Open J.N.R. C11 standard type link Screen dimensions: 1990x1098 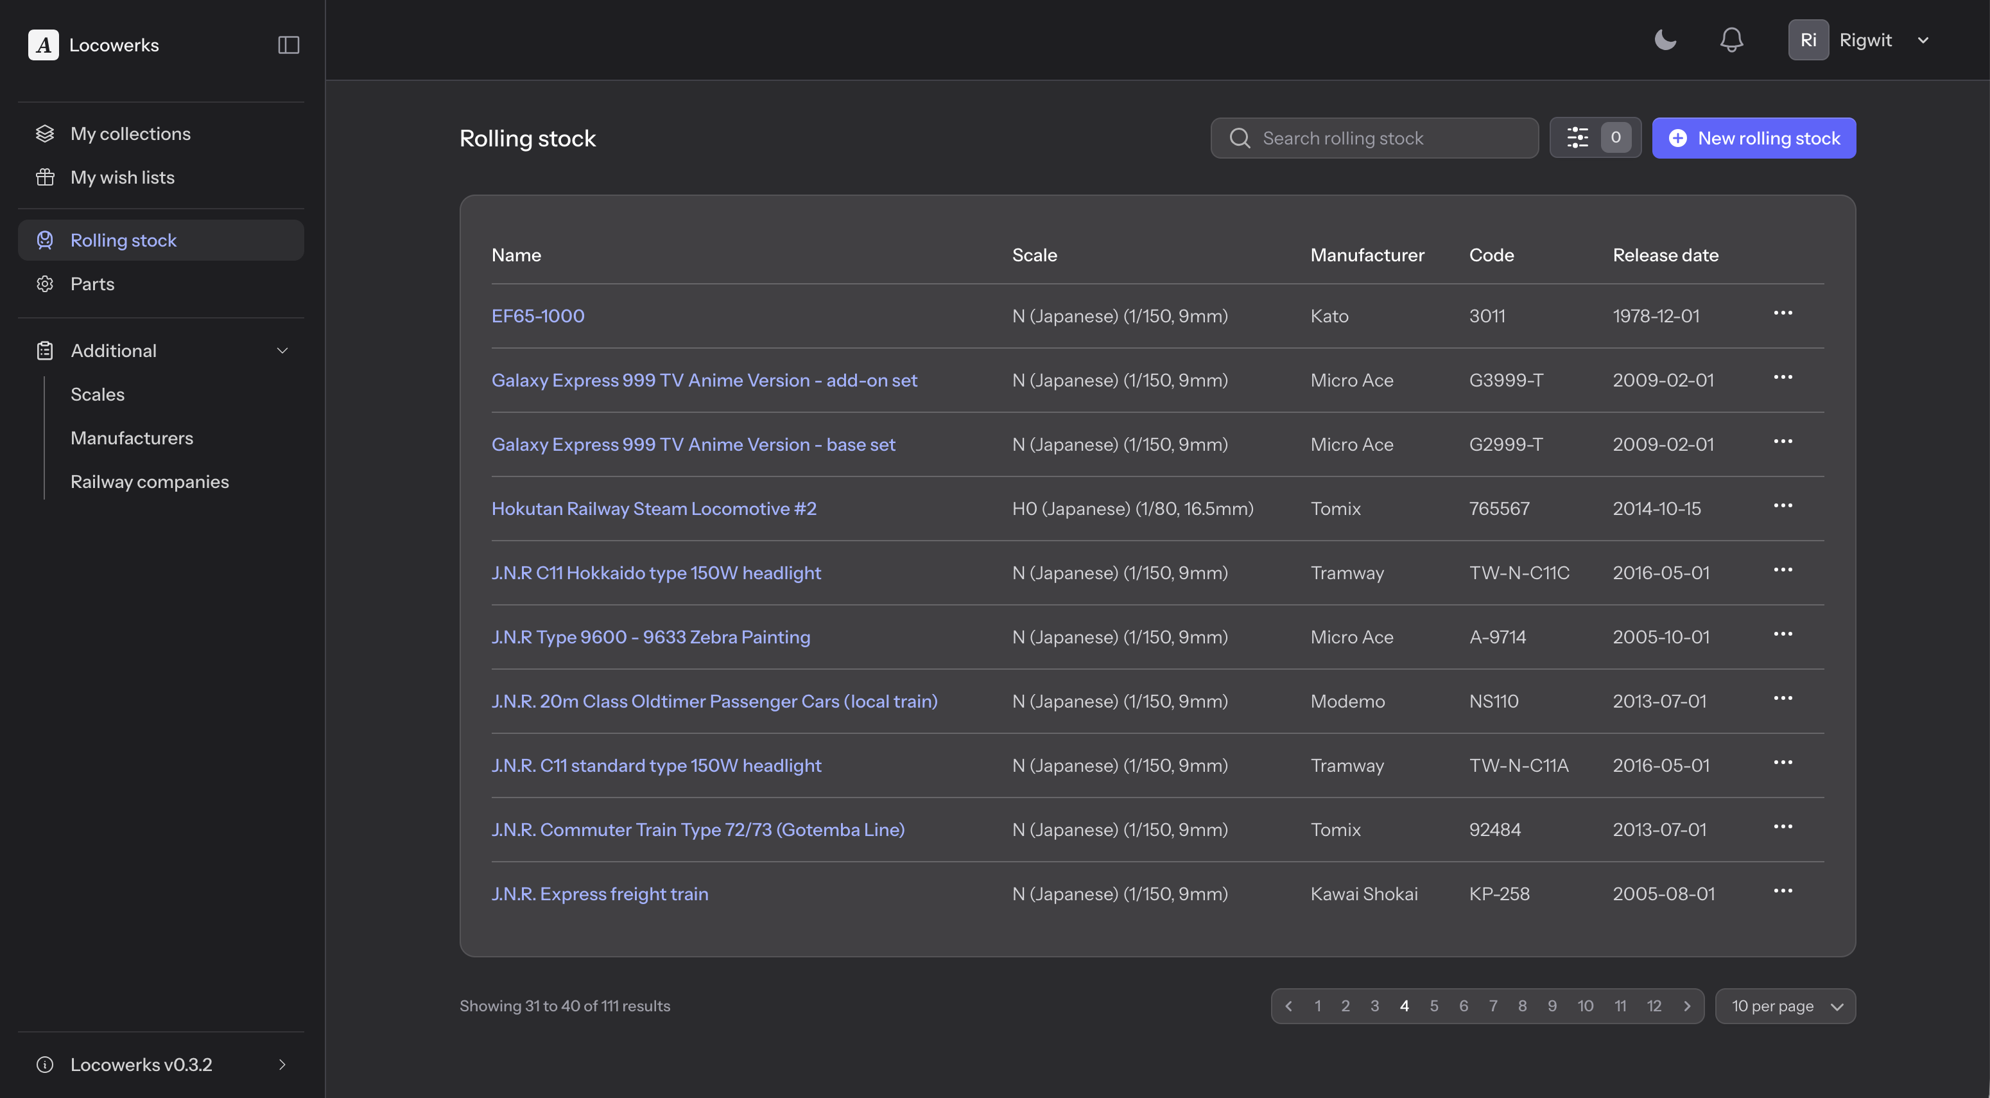click(x=656, y=765)
